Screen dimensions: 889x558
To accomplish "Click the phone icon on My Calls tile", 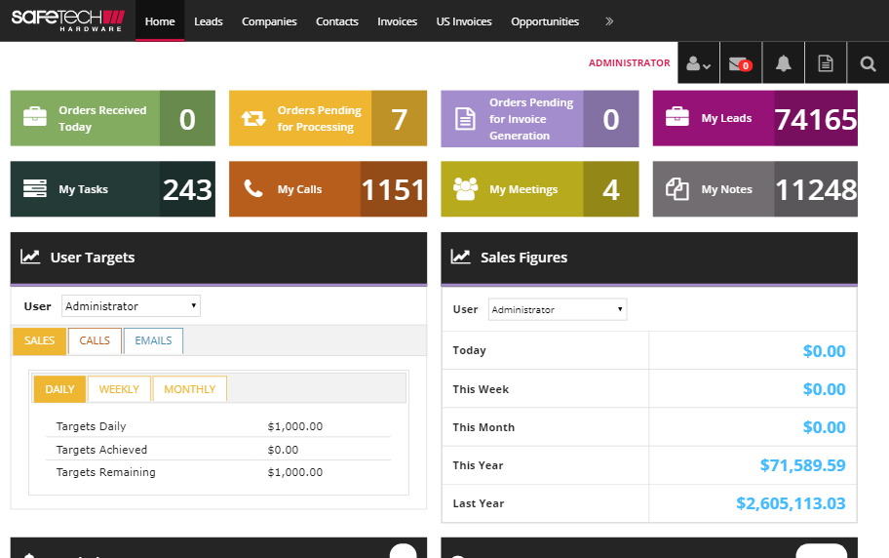I will click(252, 188).
